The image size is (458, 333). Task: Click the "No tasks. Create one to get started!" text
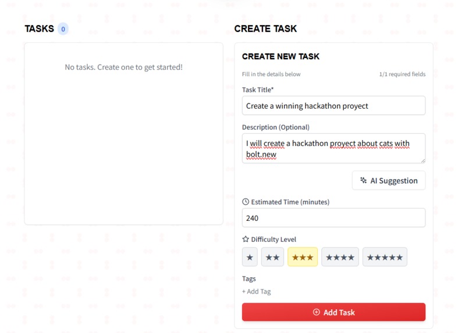[124, 67]
